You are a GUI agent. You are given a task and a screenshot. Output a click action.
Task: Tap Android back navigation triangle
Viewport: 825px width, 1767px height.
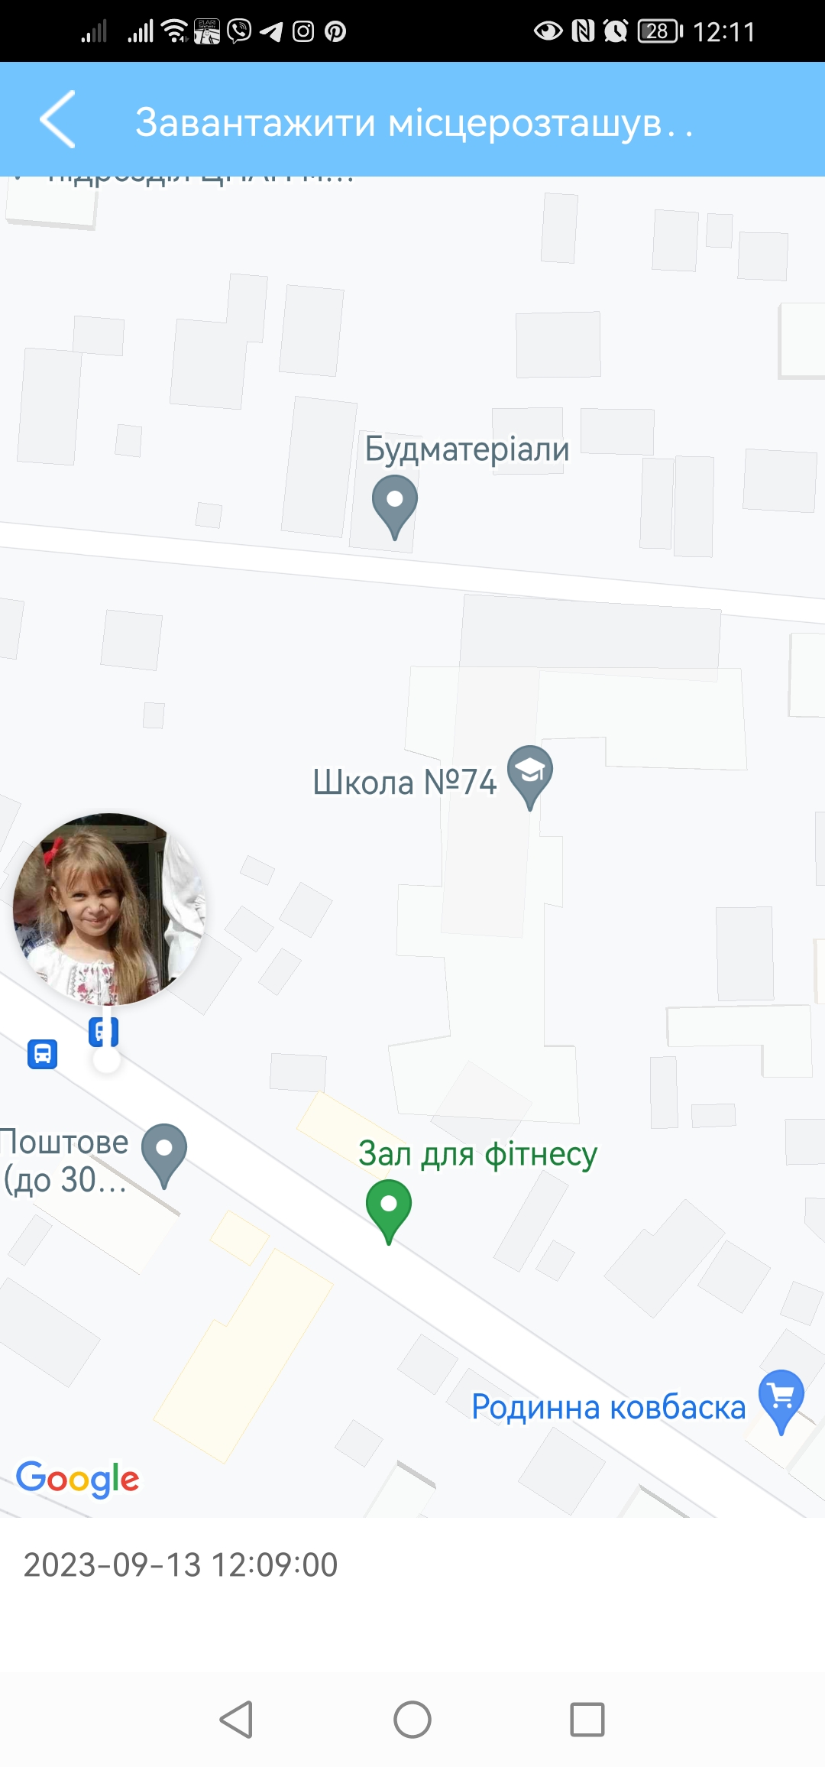pos(236,1720)
